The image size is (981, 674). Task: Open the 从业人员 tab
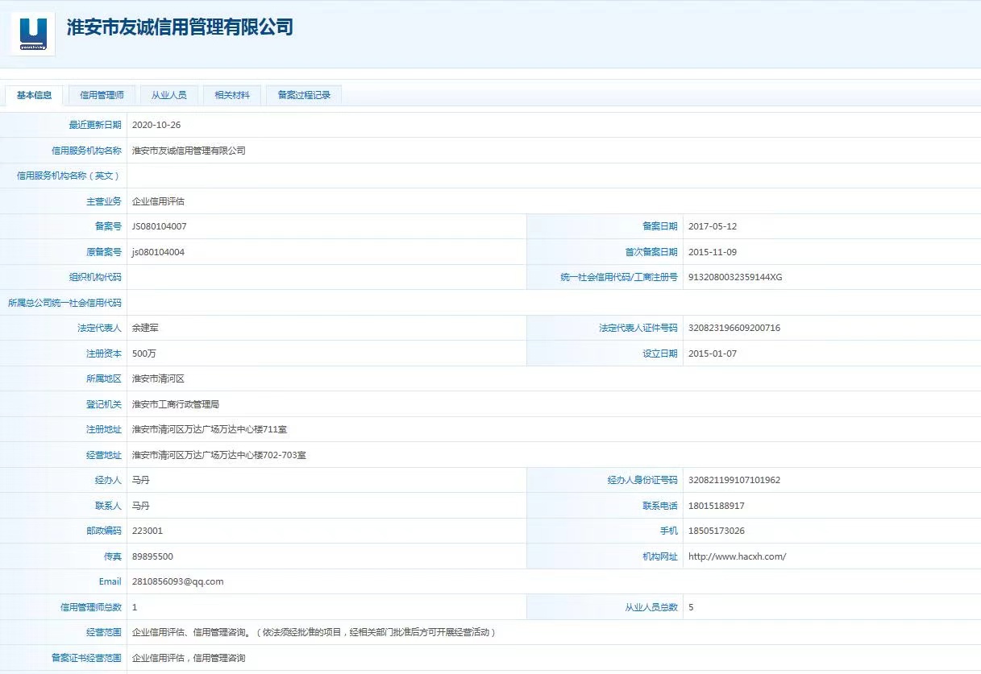[x=169, y=94]
